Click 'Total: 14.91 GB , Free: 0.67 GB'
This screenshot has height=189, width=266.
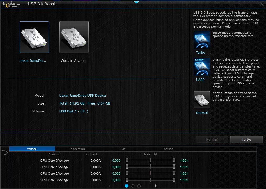pyautogui.click(x=85, y=103)
